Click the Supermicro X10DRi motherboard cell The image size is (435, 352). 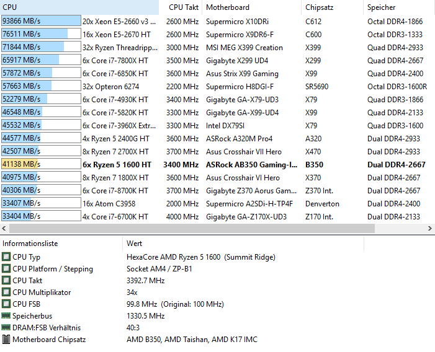(237, 21)
